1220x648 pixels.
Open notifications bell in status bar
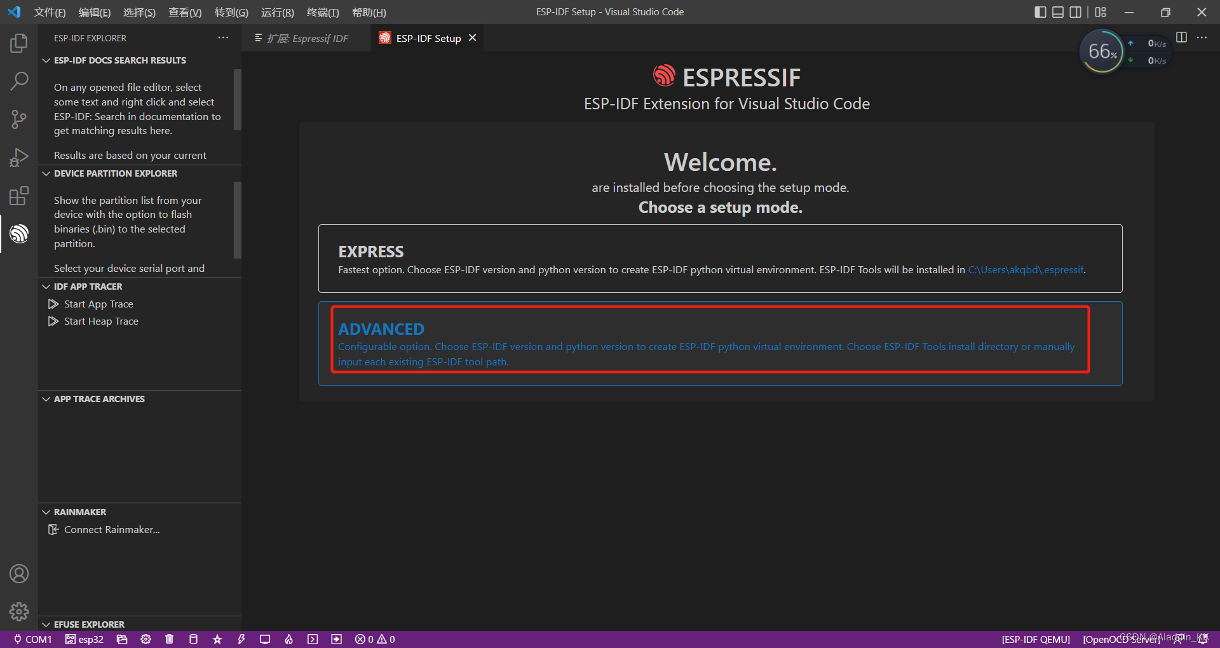(1203, 639)
